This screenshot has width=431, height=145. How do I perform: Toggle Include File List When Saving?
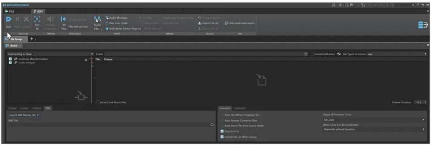[x=222, y=137]
